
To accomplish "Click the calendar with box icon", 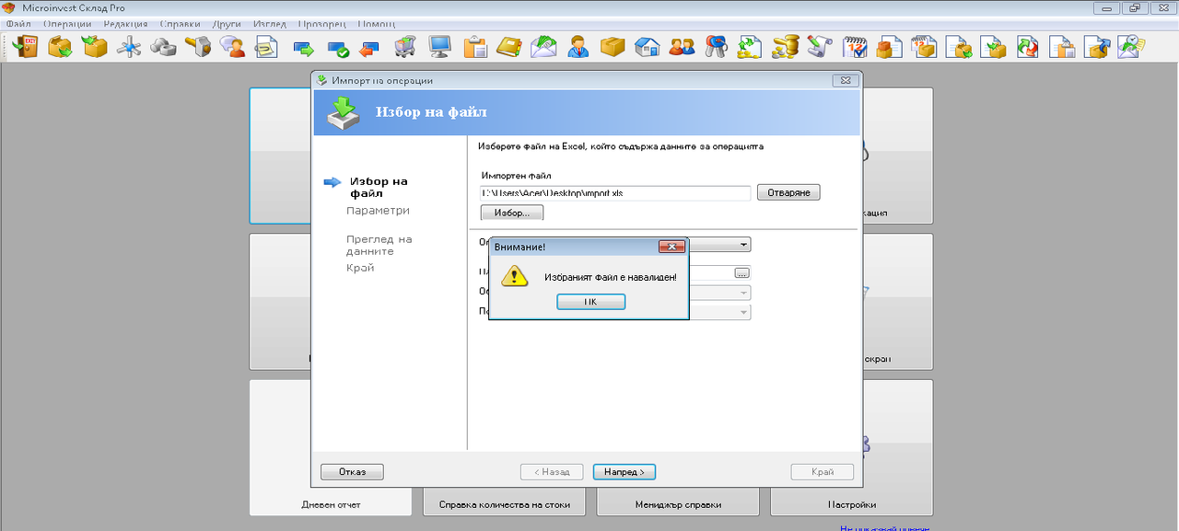I will tap(924, 46).
